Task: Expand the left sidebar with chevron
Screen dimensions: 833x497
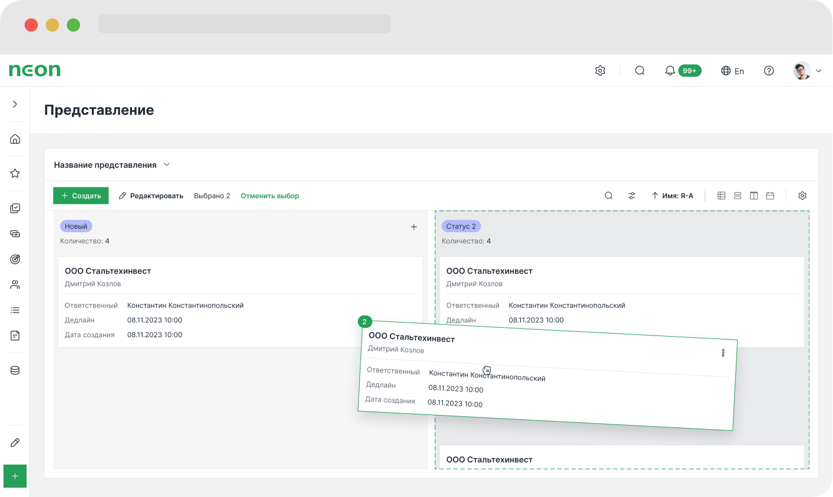Action: coord(15,104)
